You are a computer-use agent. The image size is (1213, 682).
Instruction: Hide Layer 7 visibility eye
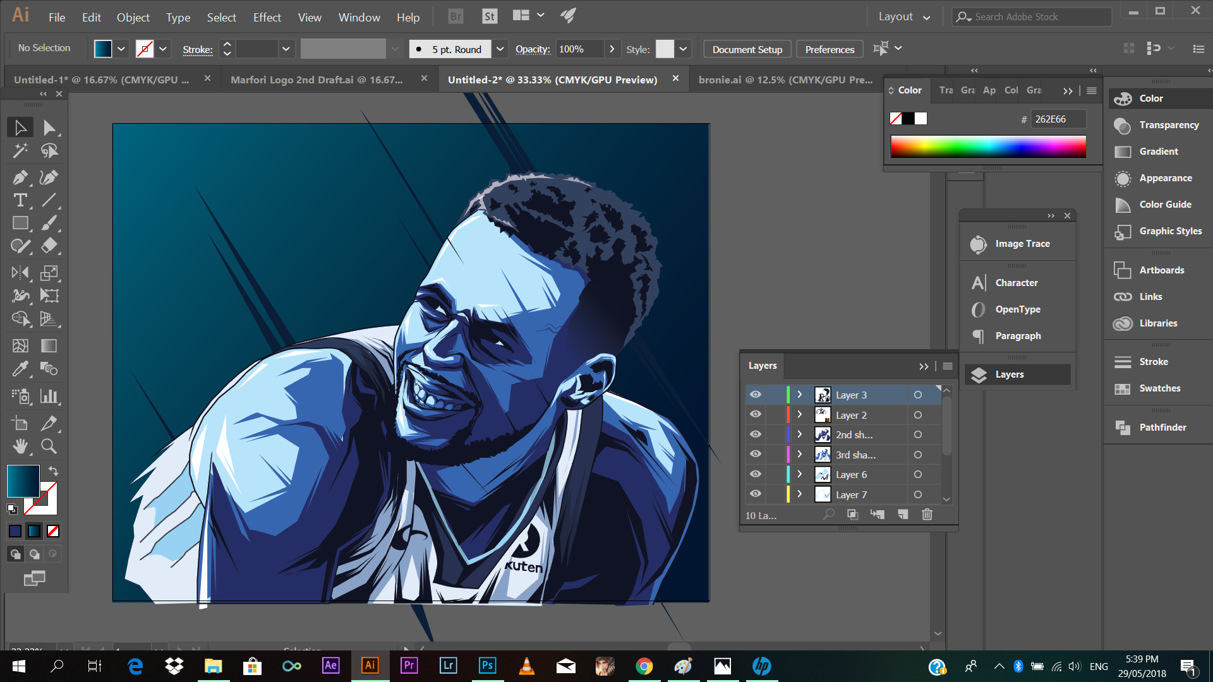pos(756,494)
